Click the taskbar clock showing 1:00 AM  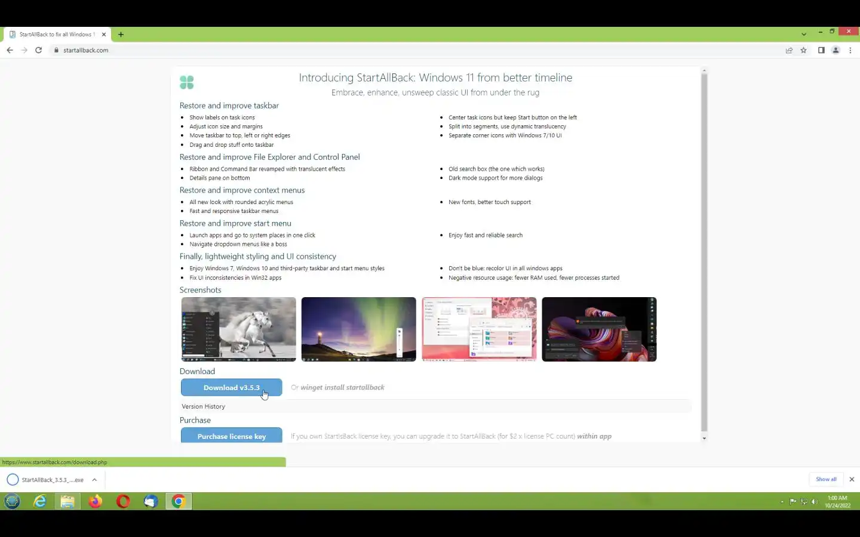[837, 501]
